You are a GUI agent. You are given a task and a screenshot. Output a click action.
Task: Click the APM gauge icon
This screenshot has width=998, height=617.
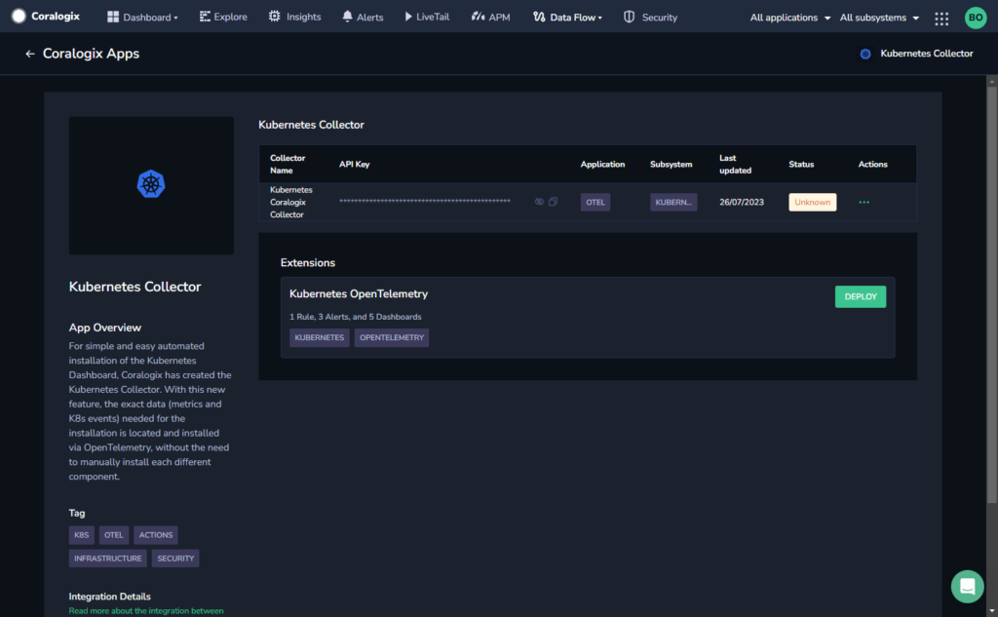[x=478, y=17]
